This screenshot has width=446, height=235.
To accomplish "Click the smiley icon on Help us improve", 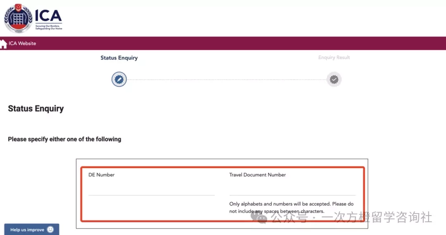I will (50, 229).
